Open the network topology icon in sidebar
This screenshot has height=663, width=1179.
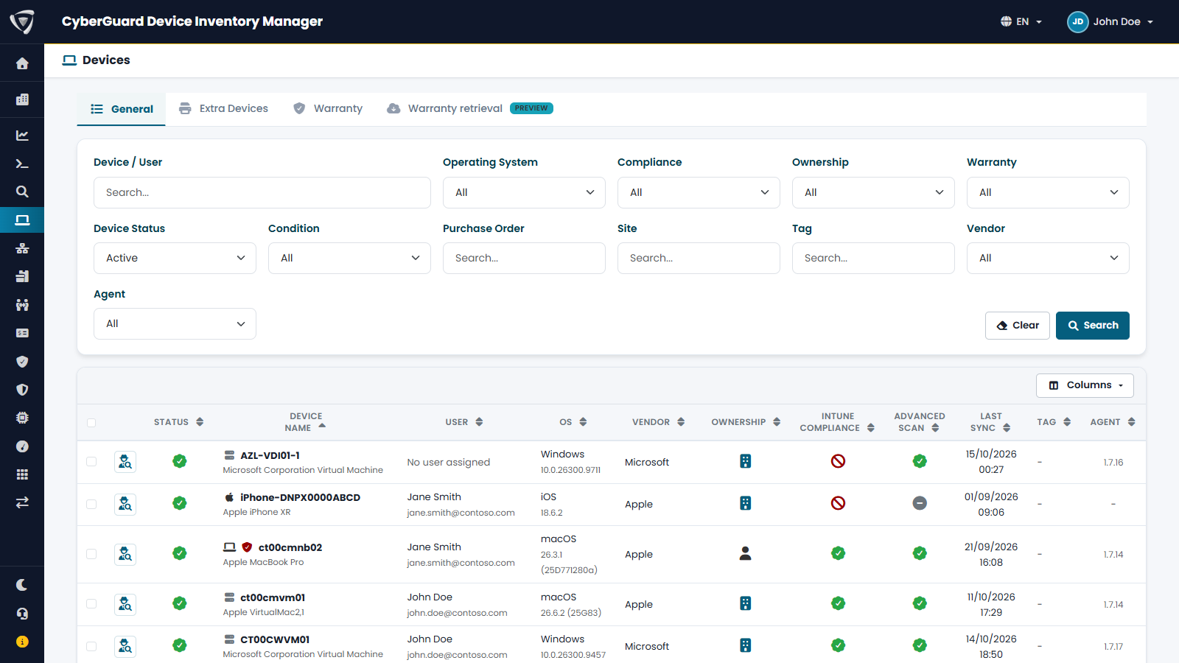click(x=22, y=248)
